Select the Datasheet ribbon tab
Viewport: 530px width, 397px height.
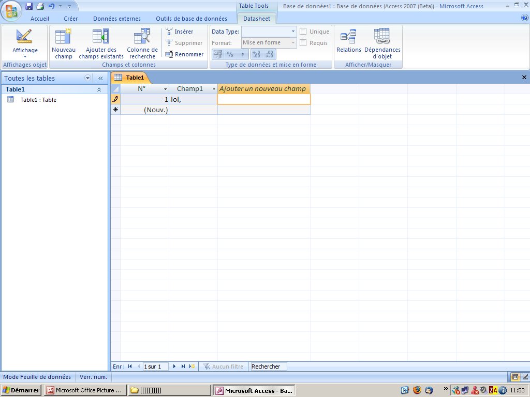[257, 19]
